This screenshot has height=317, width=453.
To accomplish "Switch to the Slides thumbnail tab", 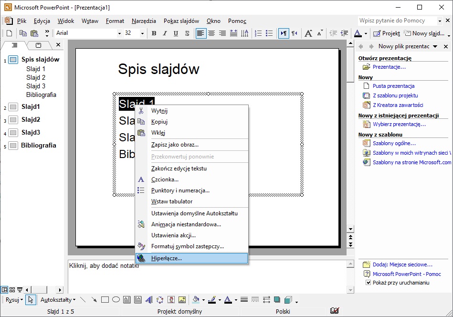I will pos(38,45).
